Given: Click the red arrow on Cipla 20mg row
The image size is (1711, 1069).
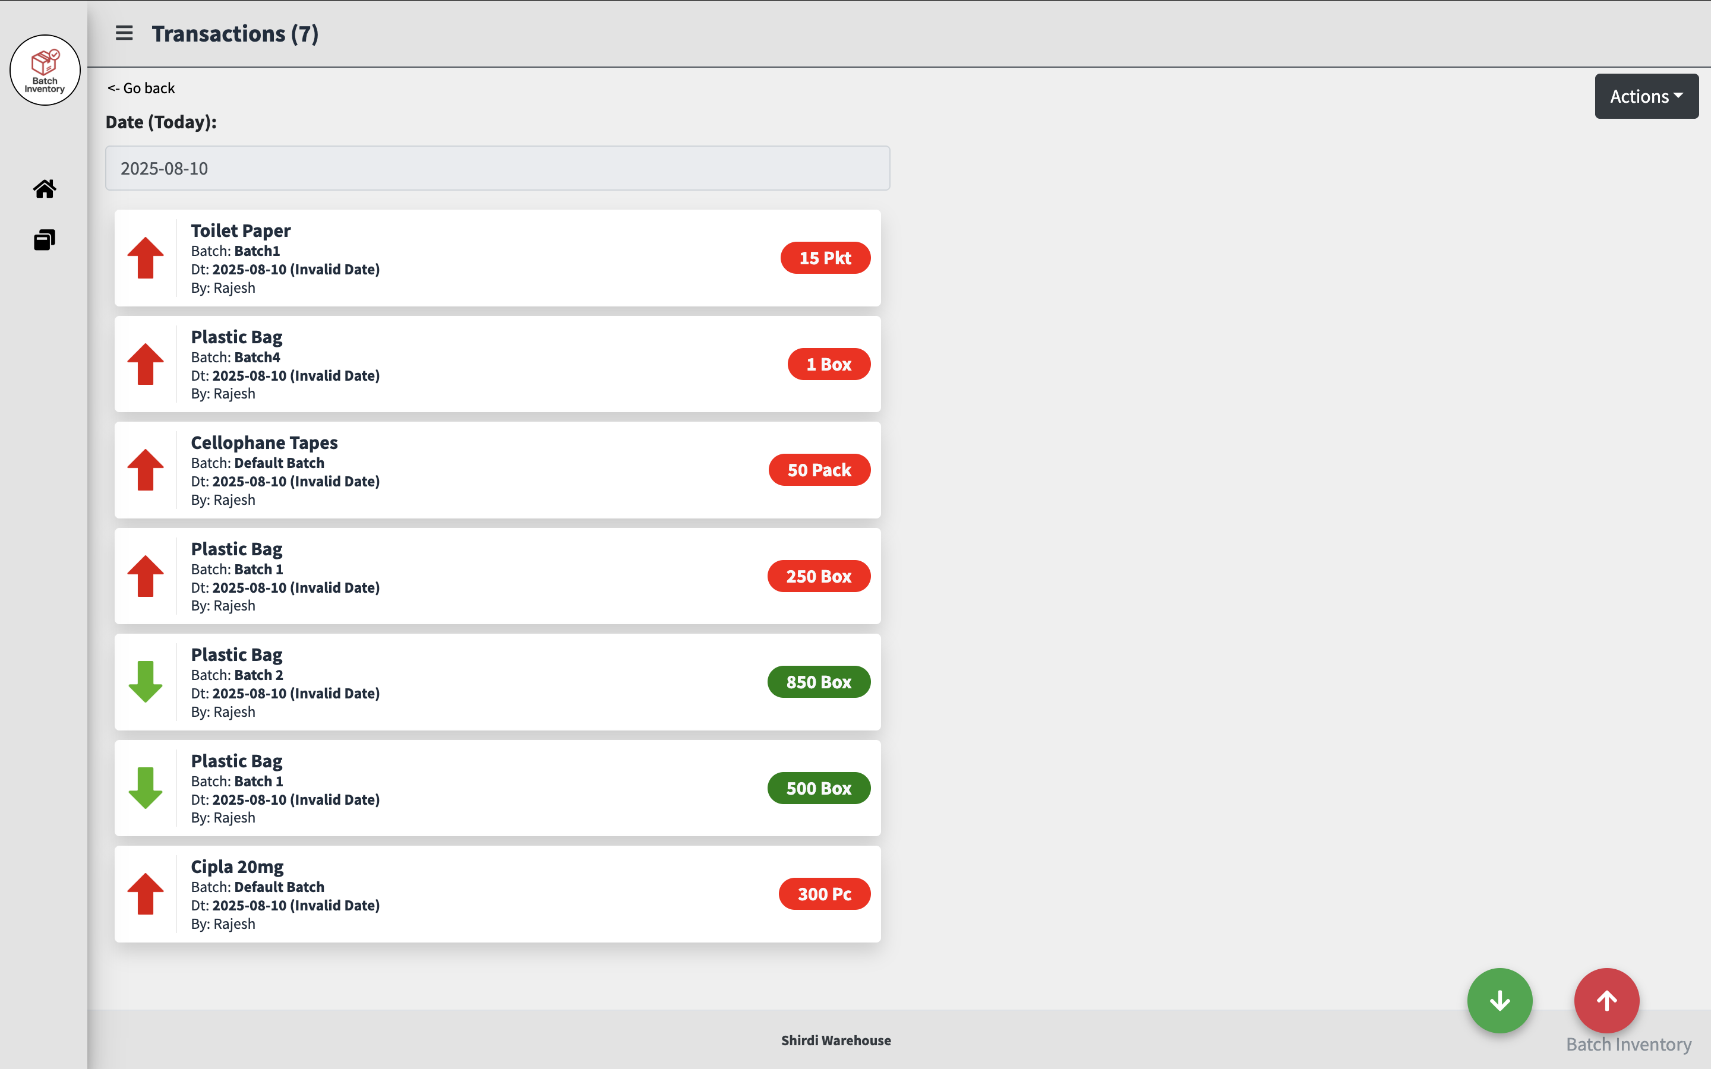Looking at the screenshot, I should (146, 894).
